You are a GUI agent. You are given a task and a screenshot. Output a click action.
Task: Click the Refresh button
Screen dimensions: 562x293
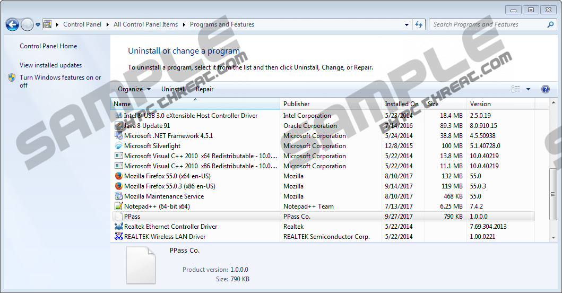point(419,25)
